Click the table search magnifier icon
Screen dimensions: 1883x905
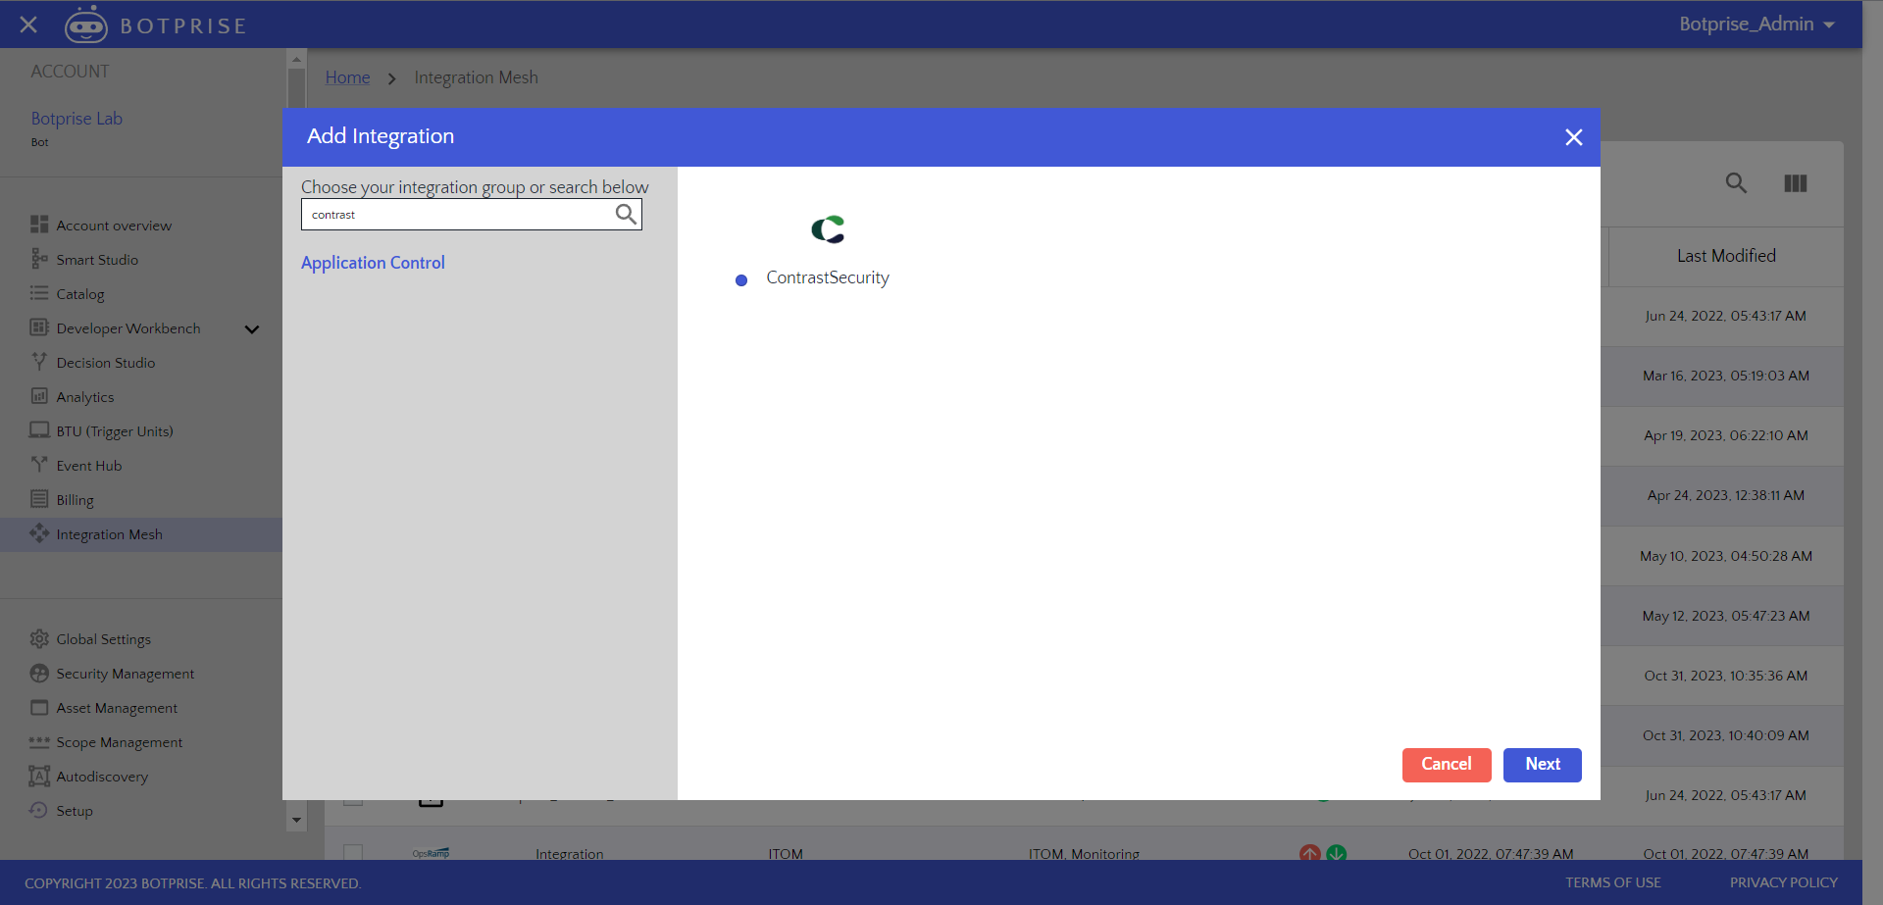click(1736, 183)
